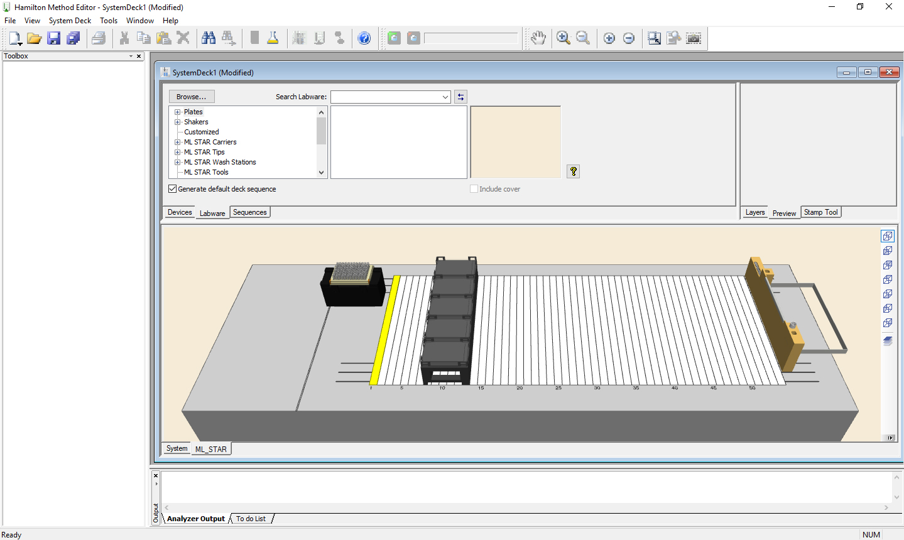Click the flask-shaped liquid tool icon
This screenshot has height=540, width=904.
click(273, 38)
